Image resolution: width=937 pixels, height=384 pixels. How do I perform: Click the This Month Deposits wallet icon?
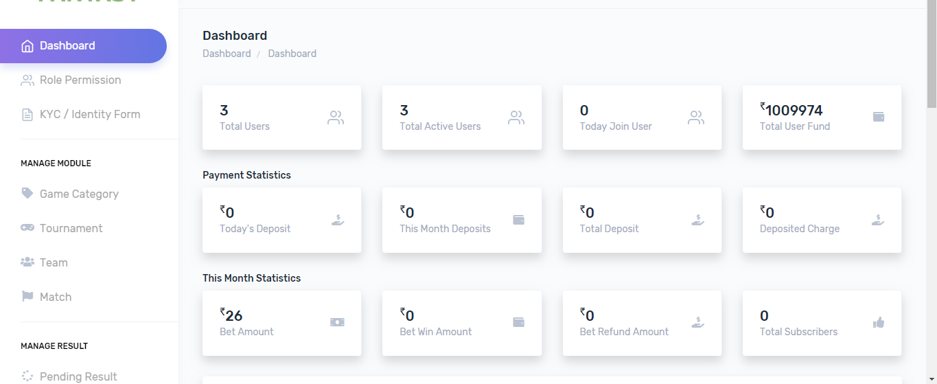(x=518, y=220)
